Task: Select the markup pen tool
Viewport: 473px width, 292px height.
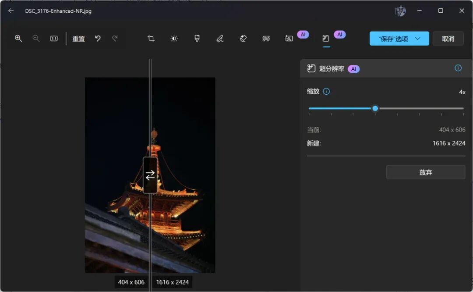Action: (220, 38)
